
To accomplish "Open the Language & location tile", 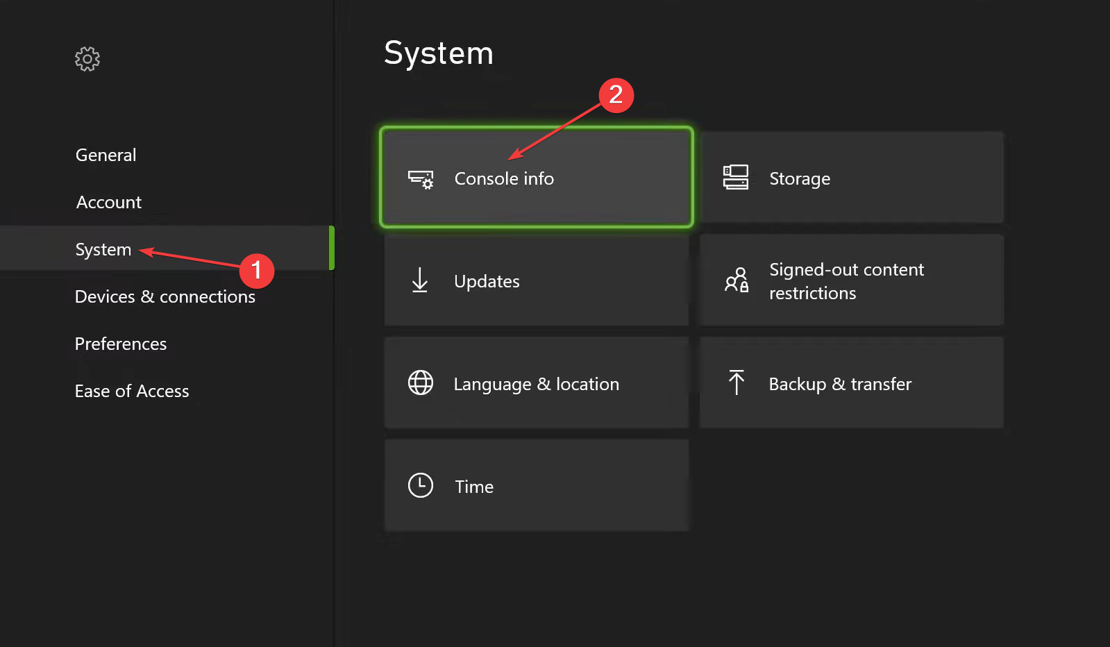I will point(537,383).
